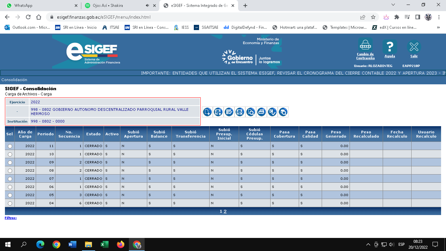The image size is (446, 251).
Task: Select the radio button for period 04
Action: point(10,203)
